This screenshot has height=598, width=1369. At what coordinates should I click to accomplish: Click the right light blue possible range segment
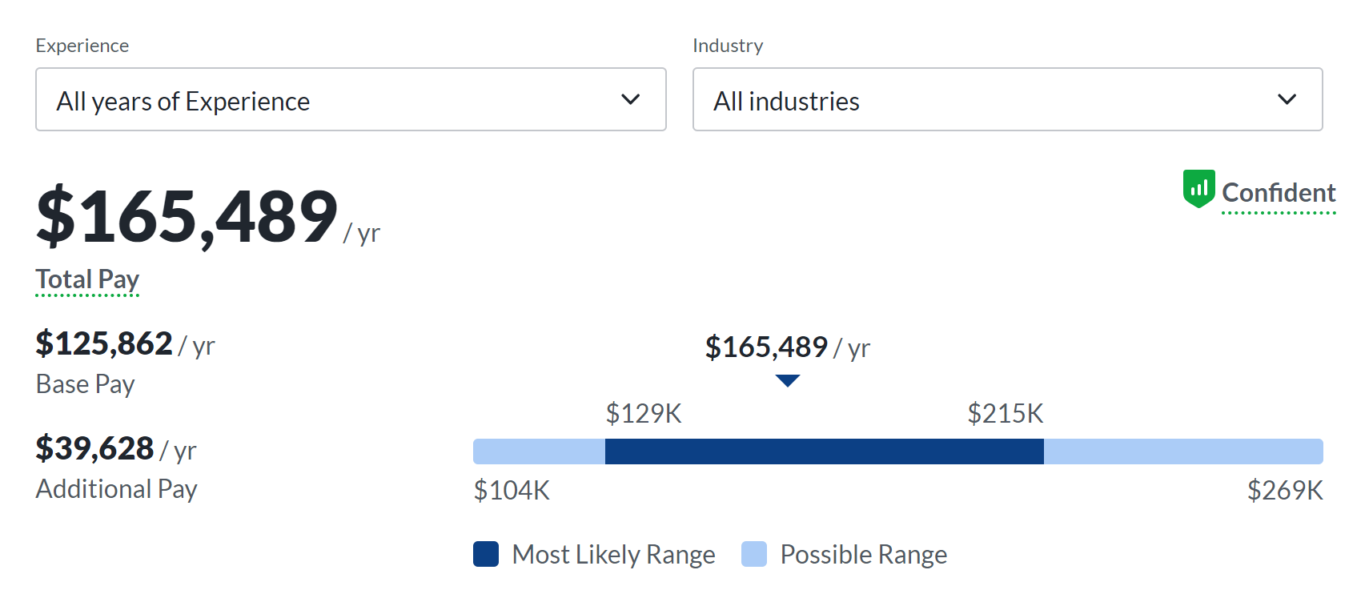[1183, 452]
